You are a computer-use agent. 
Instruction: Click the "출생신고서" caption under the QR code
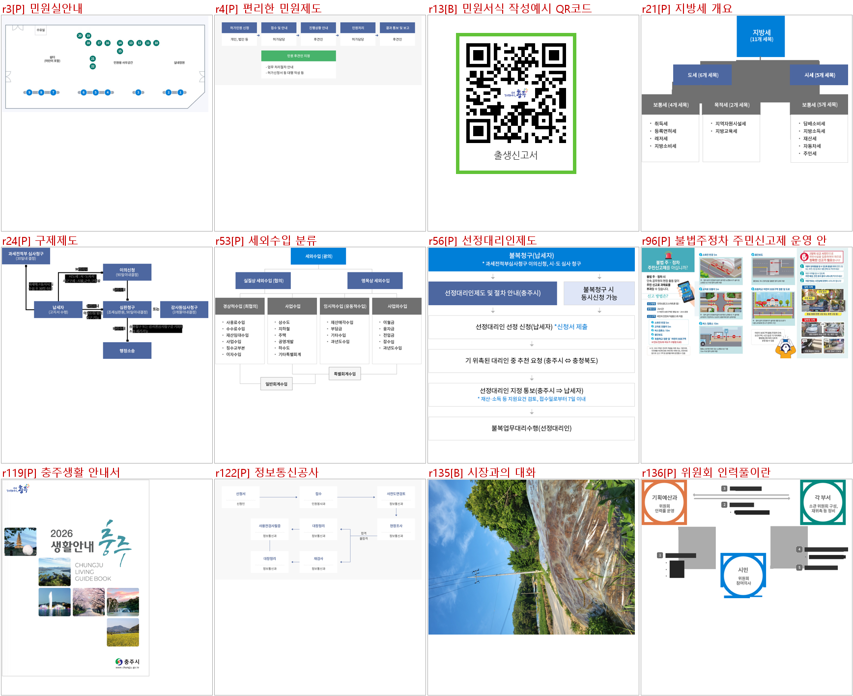[516, 155]
